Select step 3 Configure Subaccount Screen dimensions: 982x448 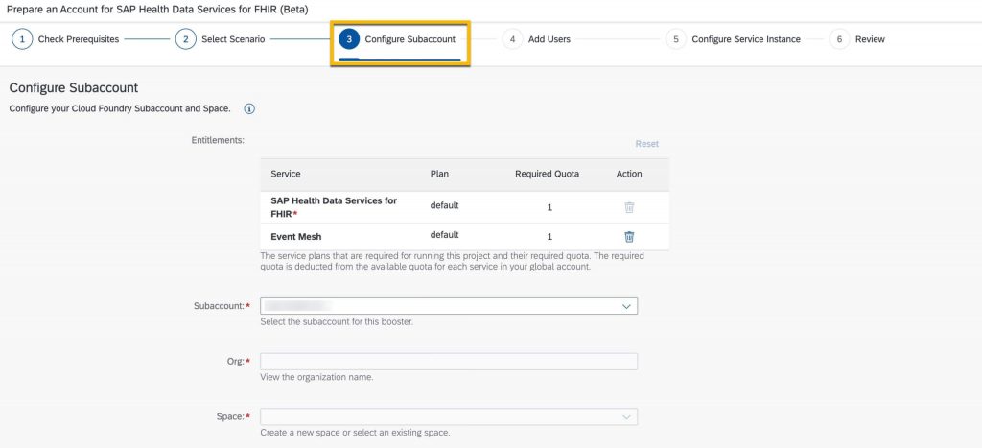400,39
